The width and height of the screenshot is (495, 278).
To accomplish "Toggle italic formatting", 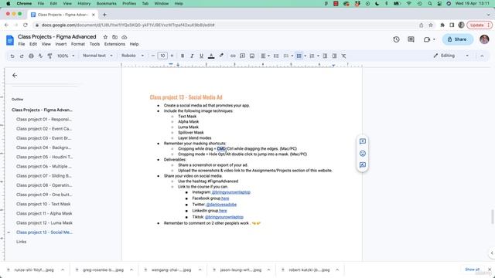I will click(192, 56).
